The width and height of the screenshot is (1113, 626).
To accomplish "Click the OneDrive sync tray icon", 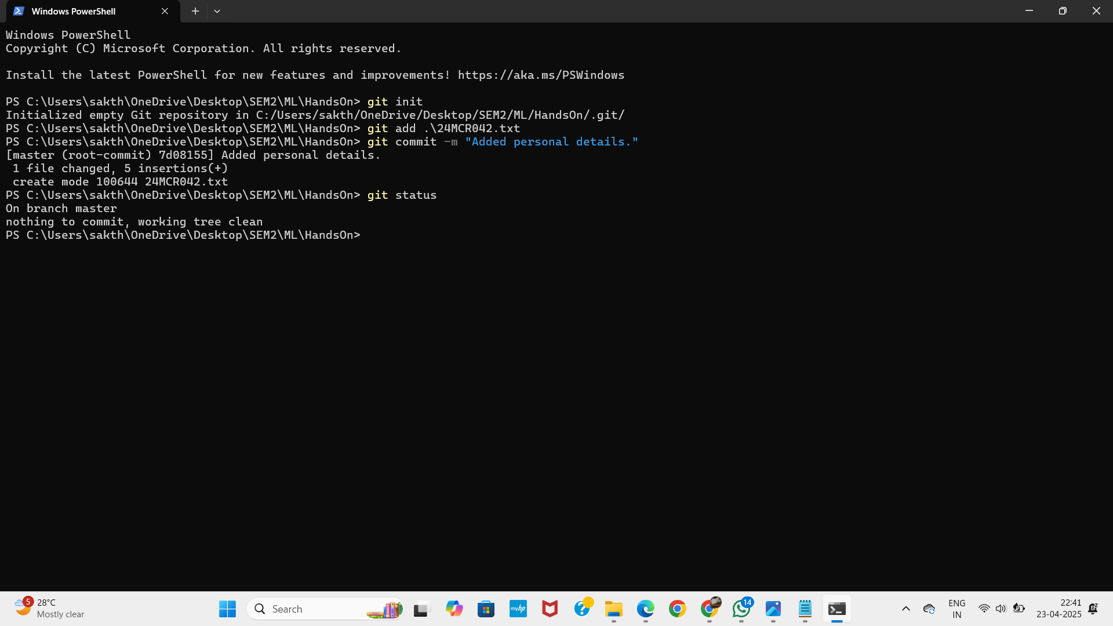I will 929,609.
